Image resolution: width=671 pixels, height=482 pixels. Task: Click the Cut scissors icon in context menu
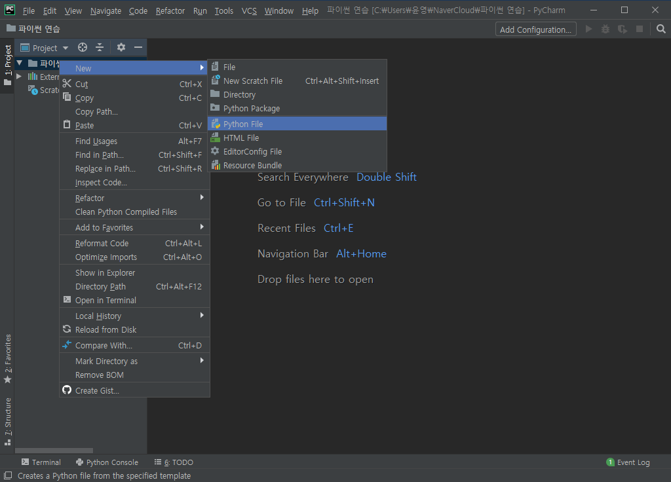tap(67, 83)
